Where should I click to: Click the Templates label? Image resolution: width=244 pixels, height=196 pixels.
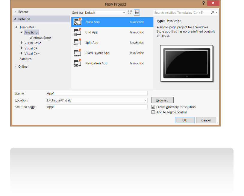point(27,27)
